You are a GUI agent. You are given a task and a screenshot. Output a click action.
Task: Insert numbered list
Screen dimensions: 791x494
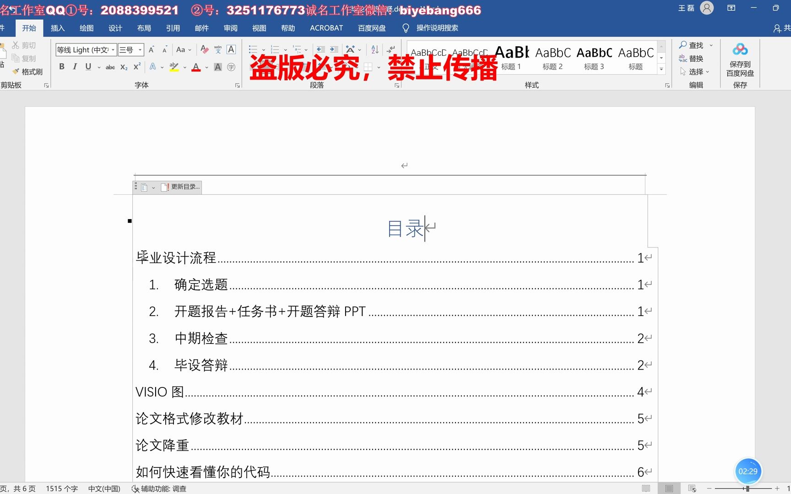point(275,49)
